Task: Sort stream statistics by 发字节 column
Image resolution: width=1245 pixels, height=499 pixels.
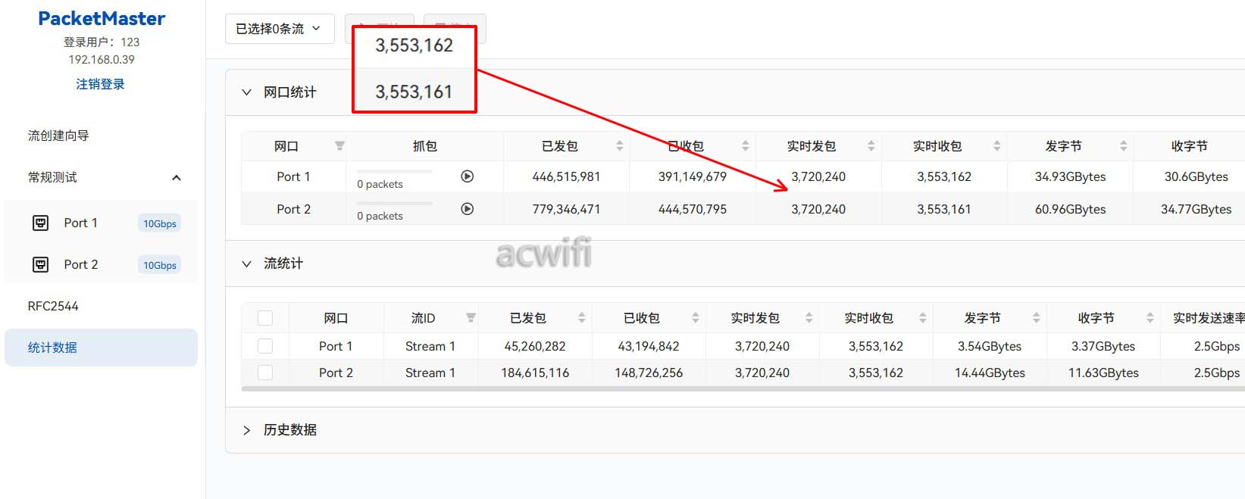Action: pos(1036,318)
